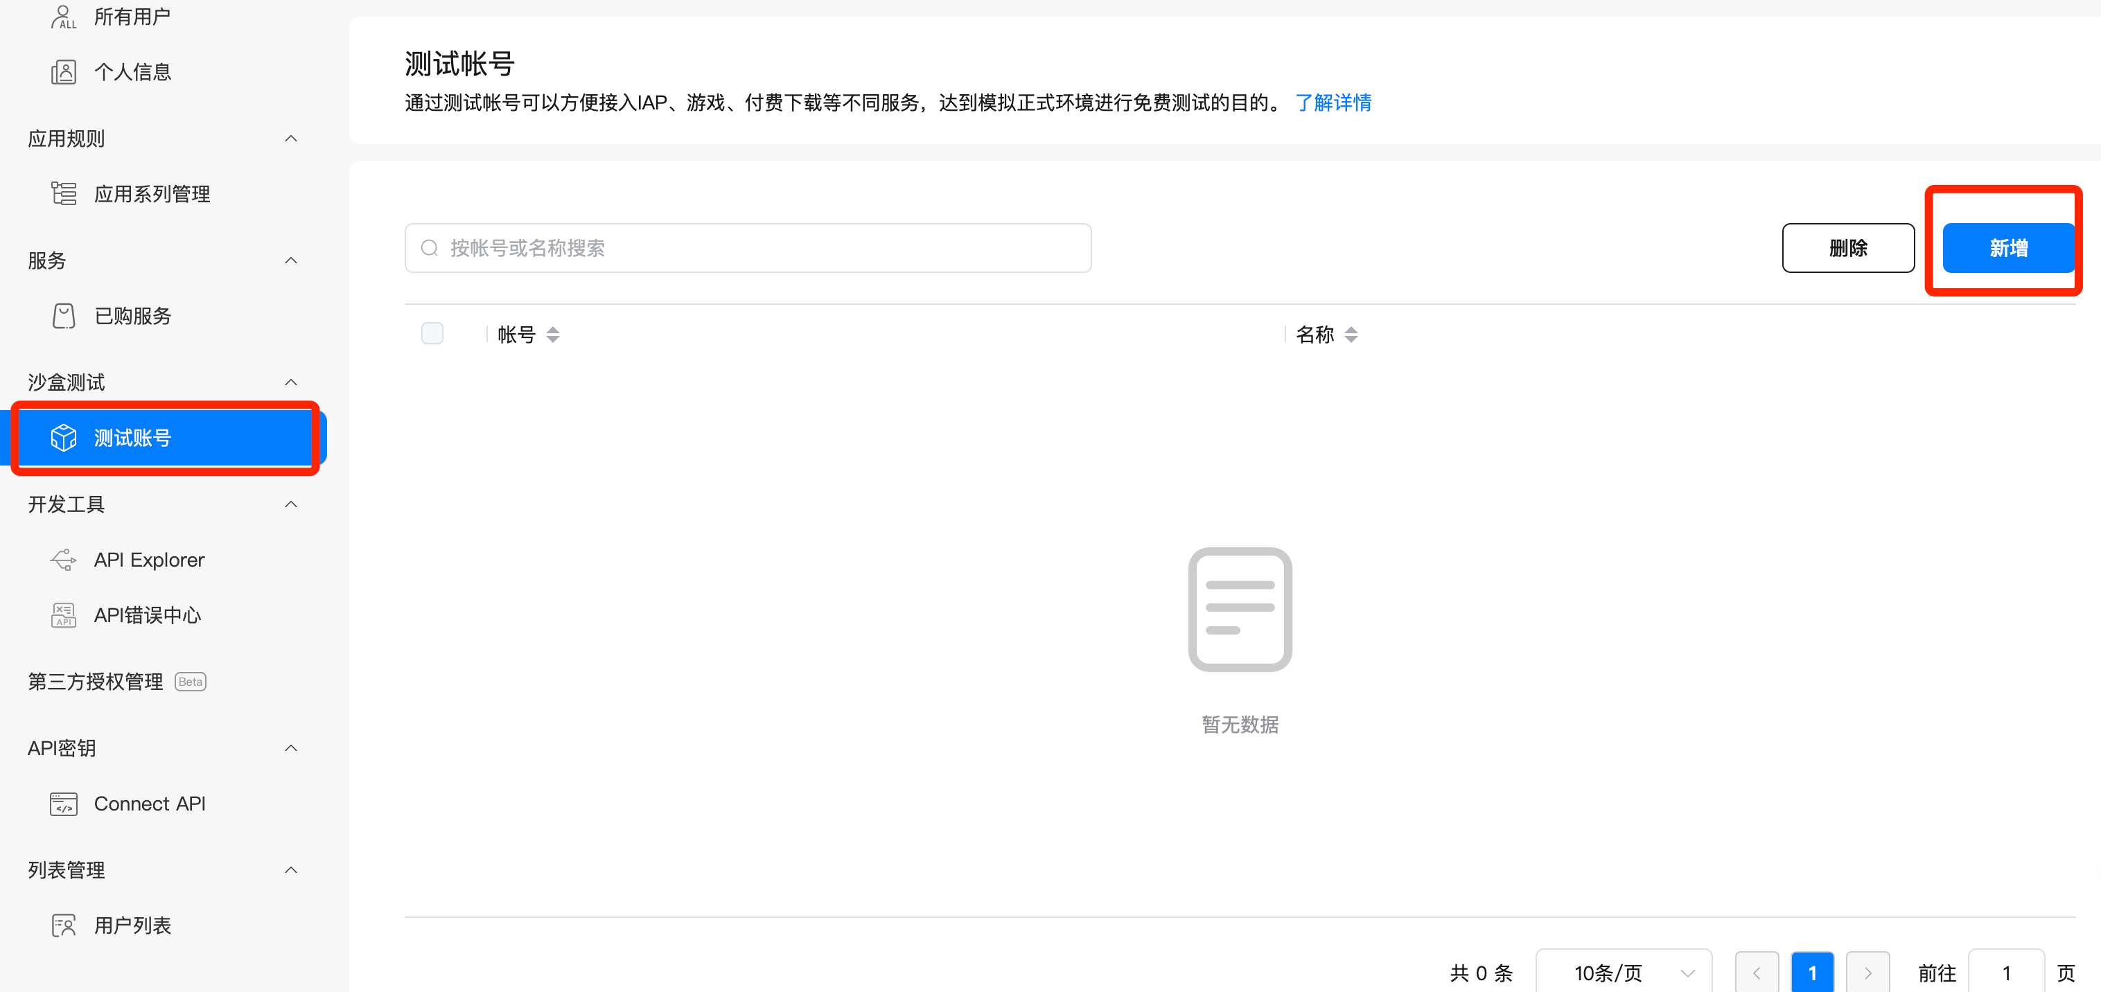Sort by Name (名称) column arrows
This screenshot has width=2101, height=992.
pos(1351,334)
